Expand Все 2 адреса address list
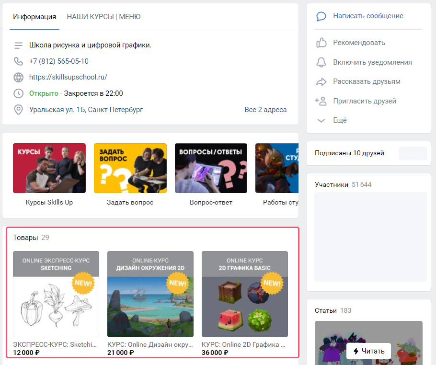Screen dimensions: 436x365 point(265,110)
